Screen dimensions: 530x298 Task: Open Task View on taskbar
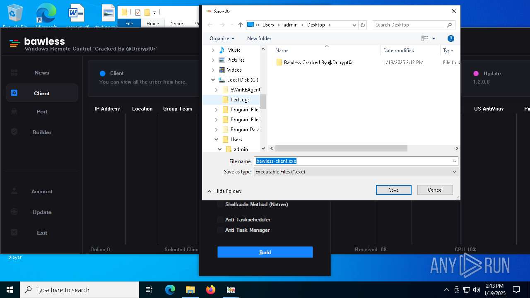[x=149, y=290]
